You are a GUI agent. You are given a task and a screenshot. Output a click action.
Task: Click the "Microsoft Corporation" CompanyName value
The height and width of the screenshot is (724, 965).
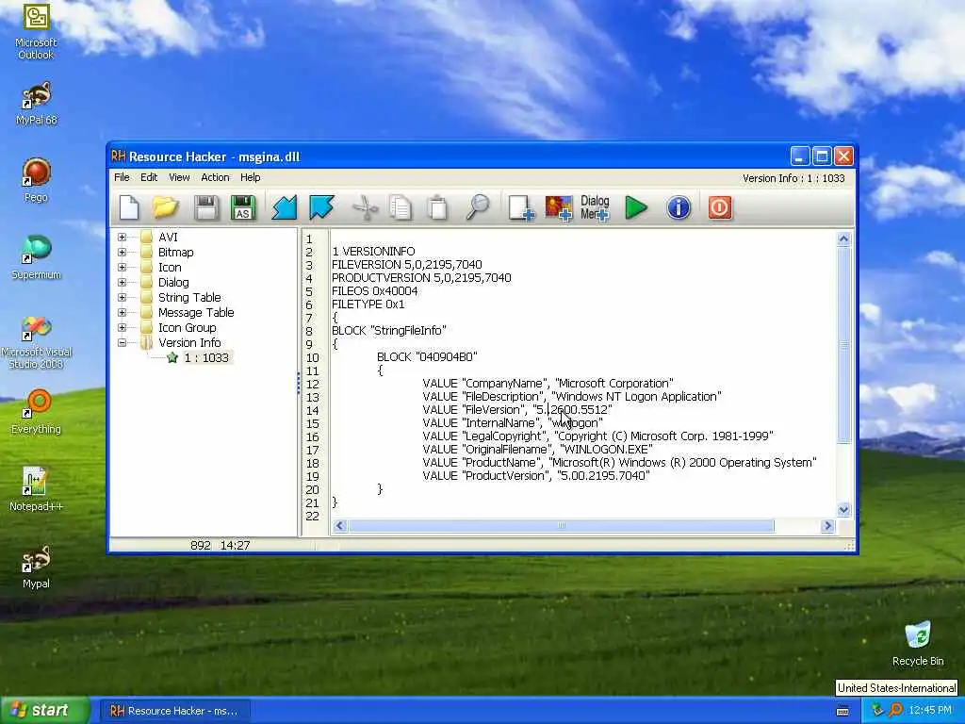pos(614,383)
